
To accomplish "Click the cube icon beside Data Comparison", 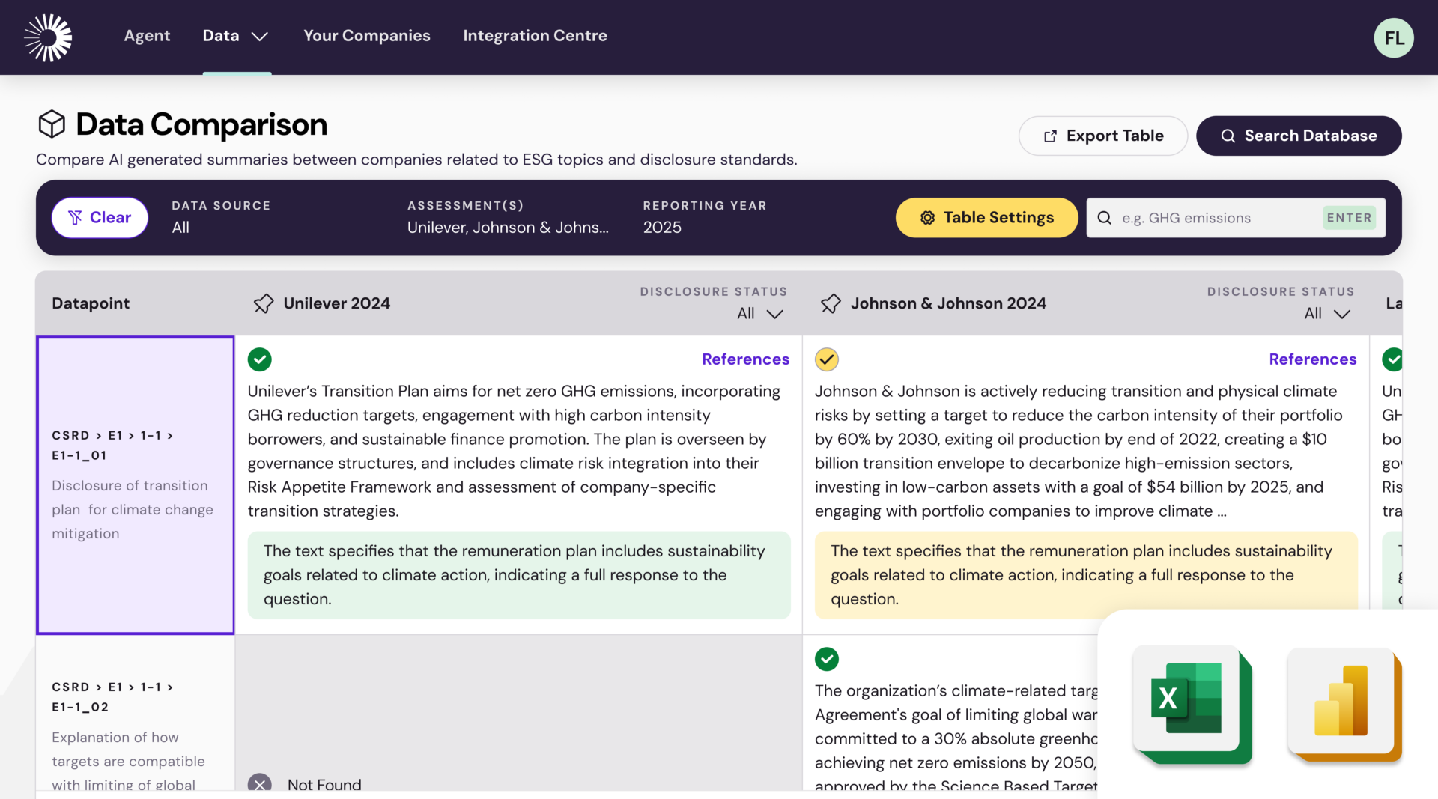I will point(52,124).
